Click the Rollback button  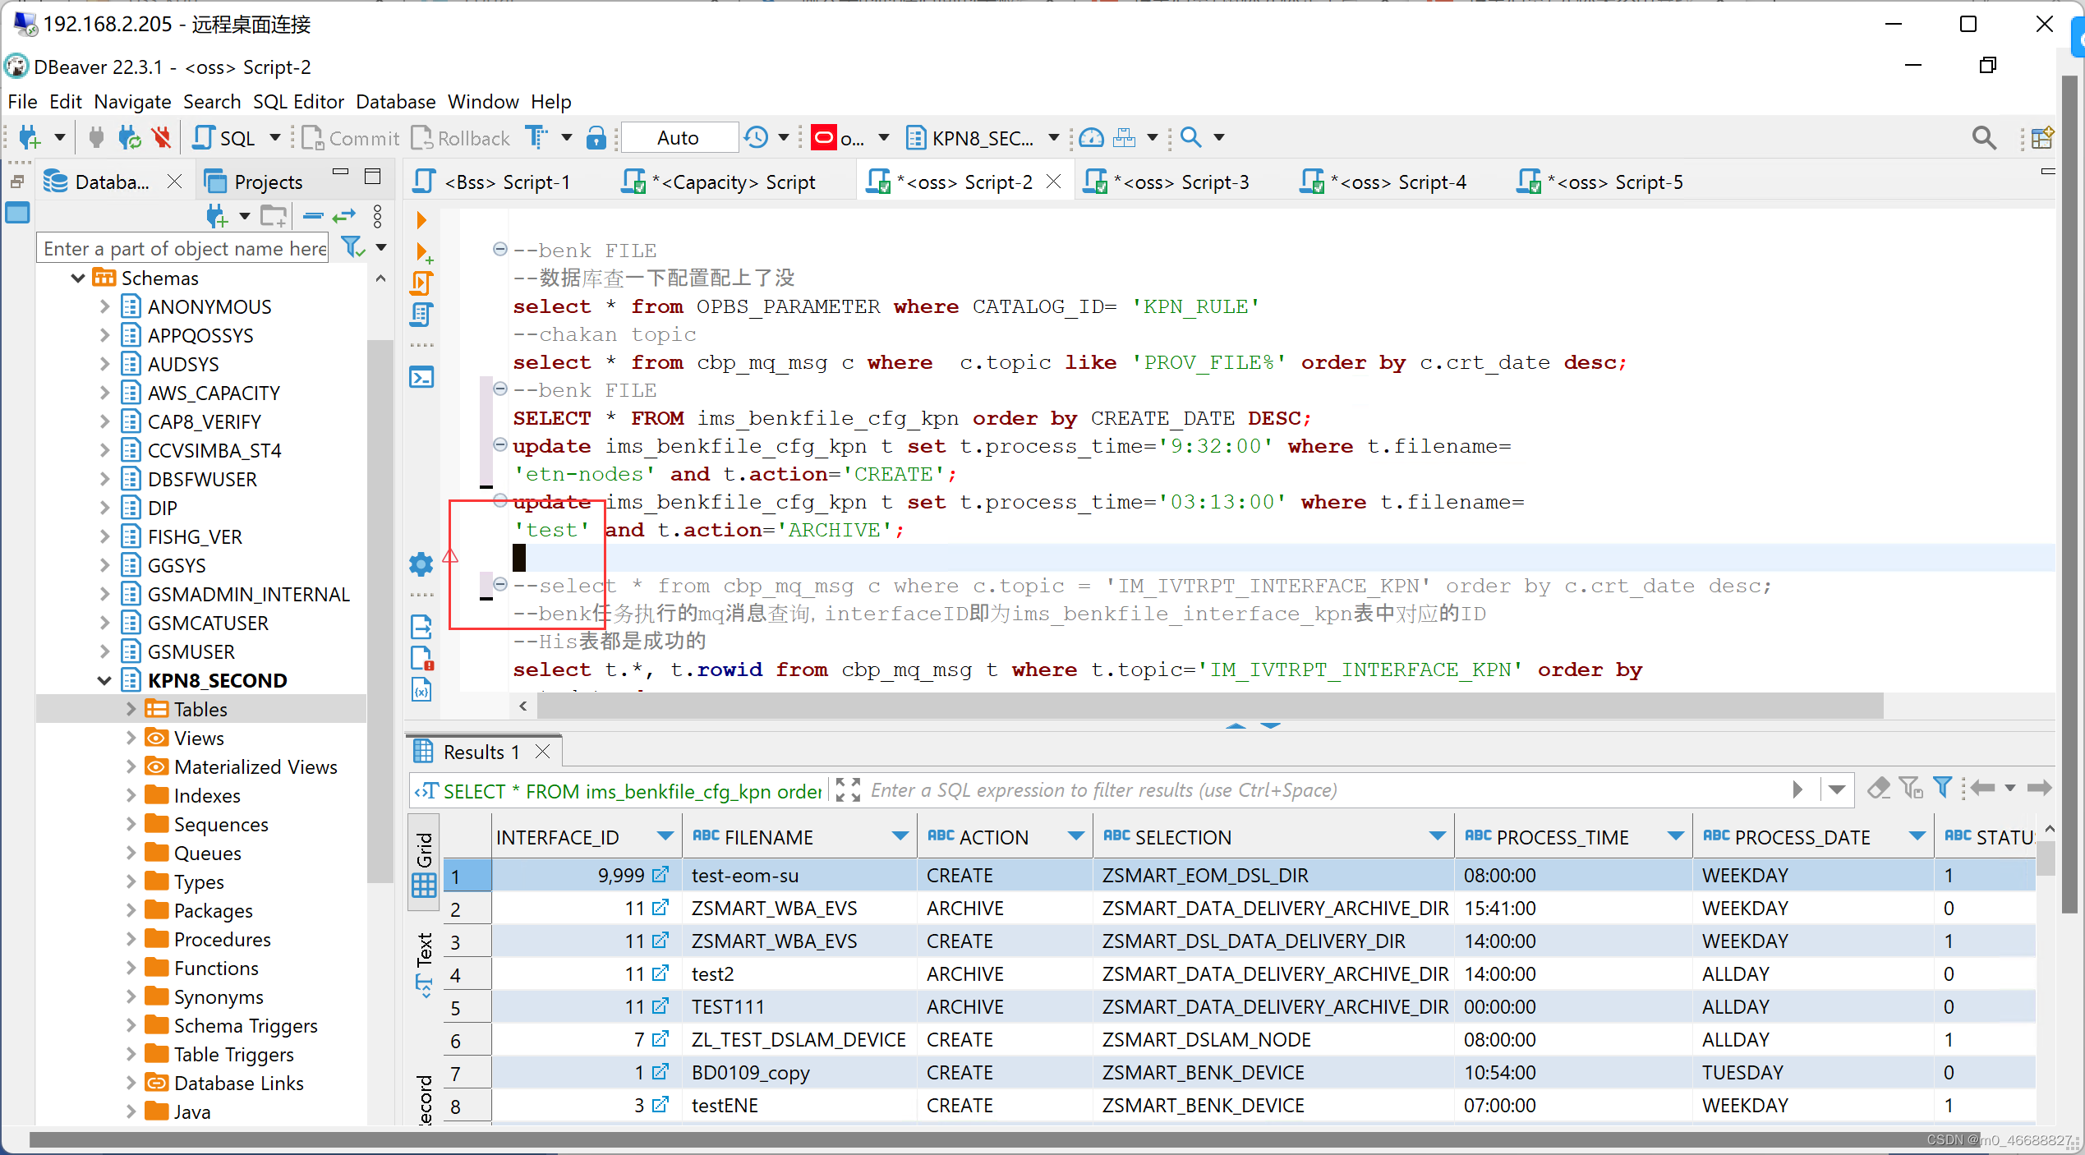coord(461,138)
